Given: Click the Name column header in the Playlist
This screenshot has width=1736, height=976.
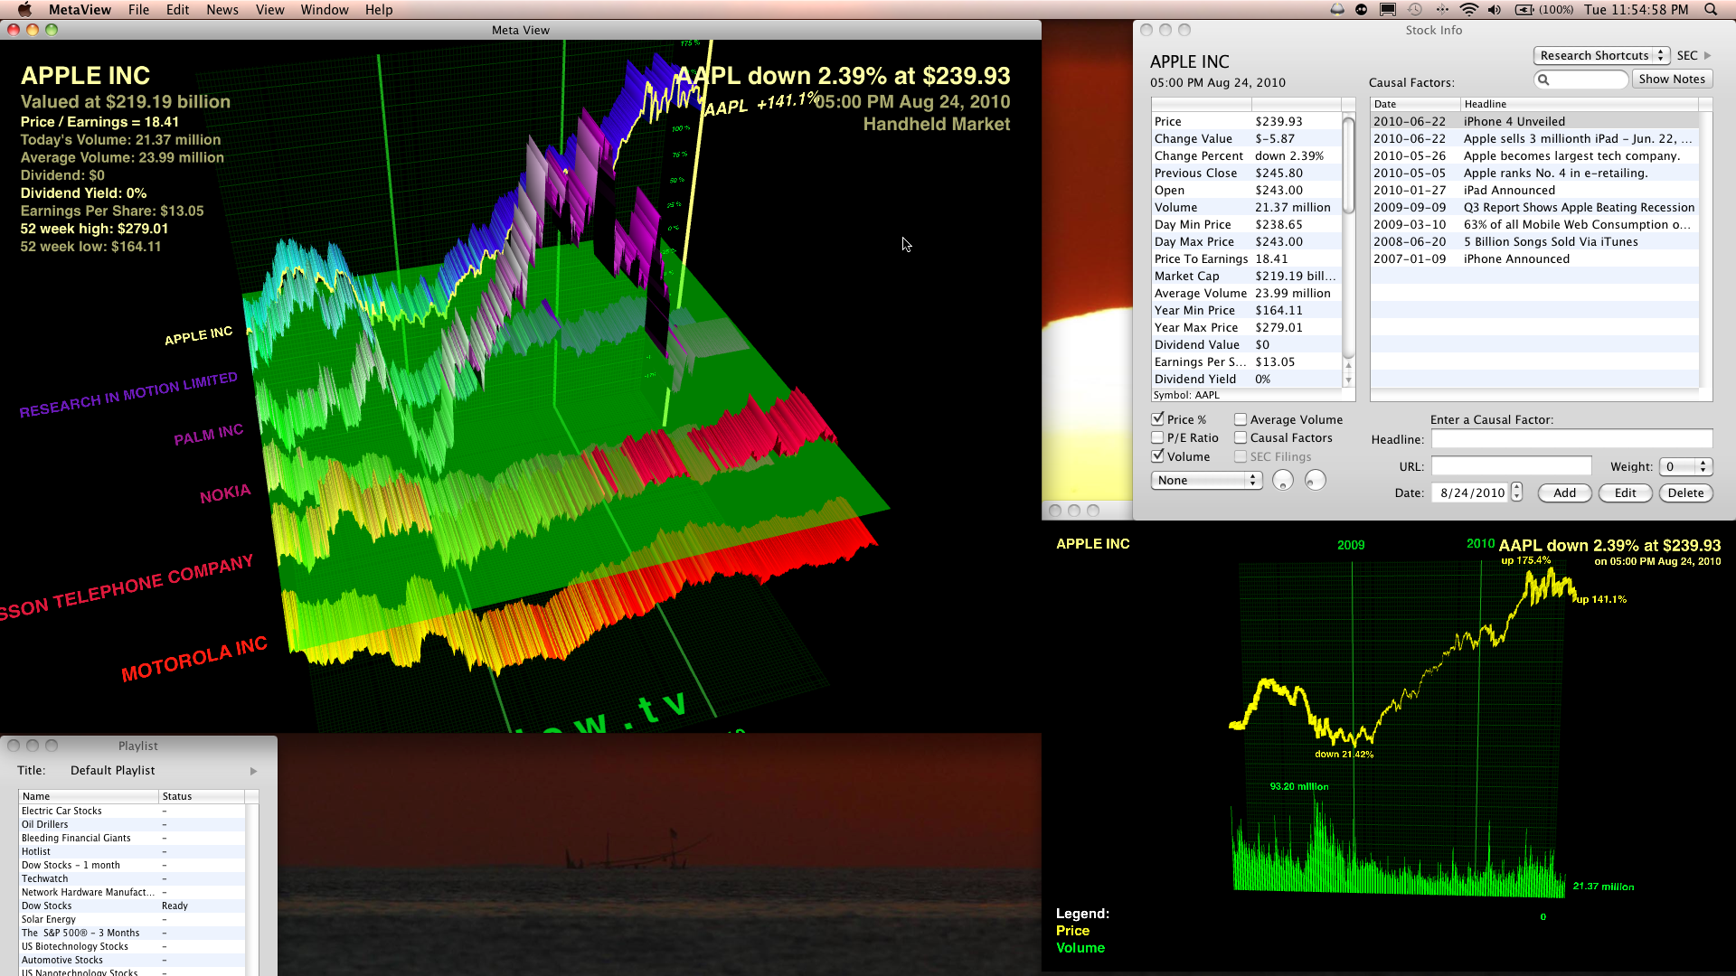Looking at the screenshot, I should pos(89,797).
